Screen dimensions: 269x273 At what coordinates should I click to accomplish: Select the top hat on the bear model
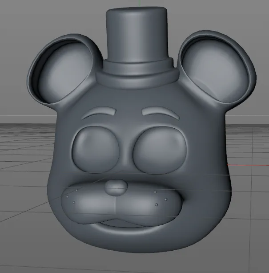click(137, 47)
